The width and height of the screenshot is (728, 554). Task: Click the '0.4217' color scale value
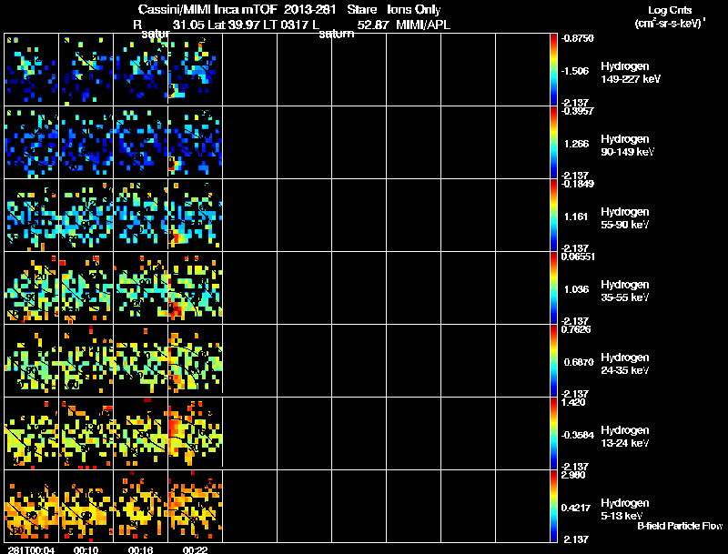coord(576,509)
